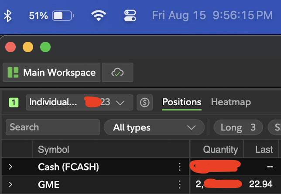This screenshot has height=194, width=281.
Task: Sort by the Last column header
Action: coord(261,149)
